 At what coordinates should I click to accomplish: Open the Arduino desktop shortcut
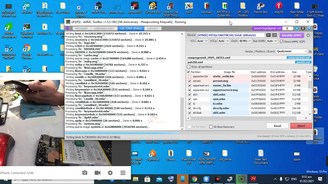(27, 8)
